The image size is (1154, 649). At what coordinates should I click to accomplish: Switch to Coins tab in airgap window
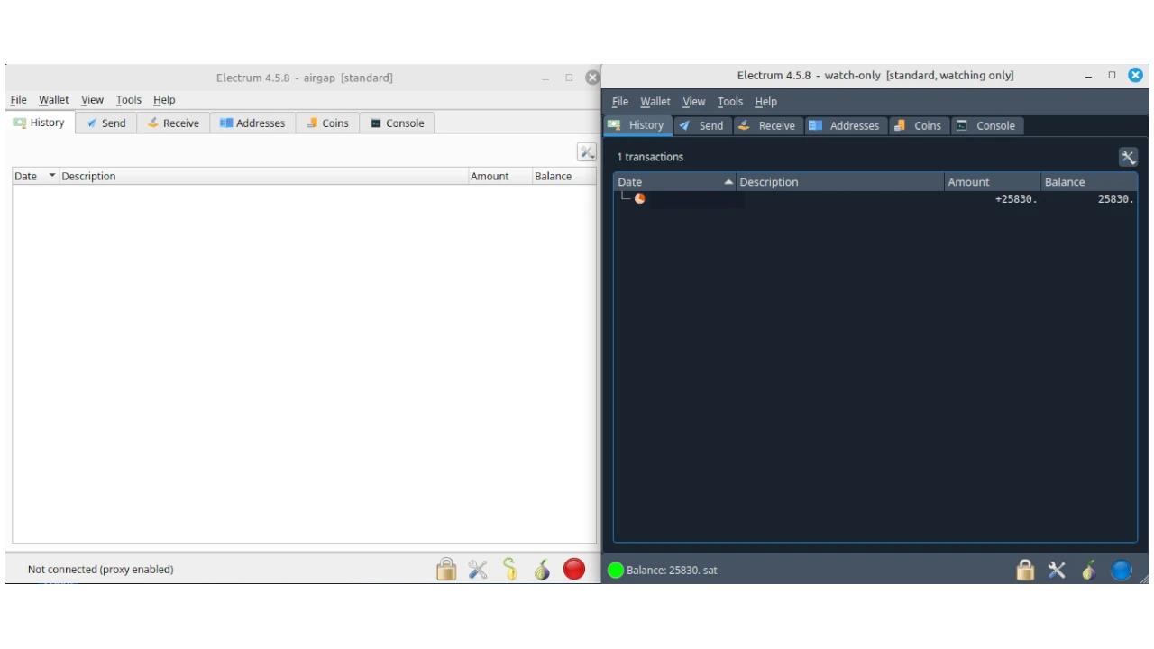click(x=327, y=123)
